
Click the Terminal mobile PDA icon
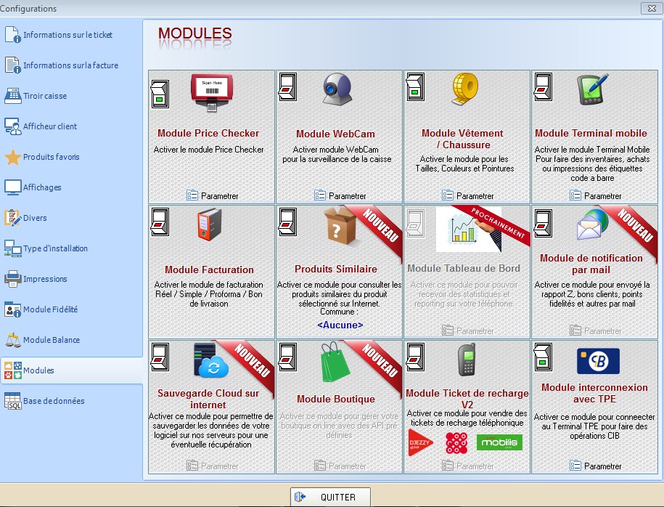click(592, 89)
